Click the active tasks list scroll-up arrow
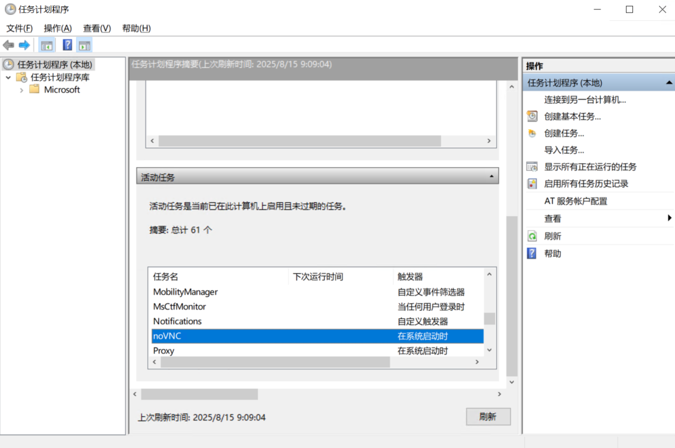 [x=489, y=274]
